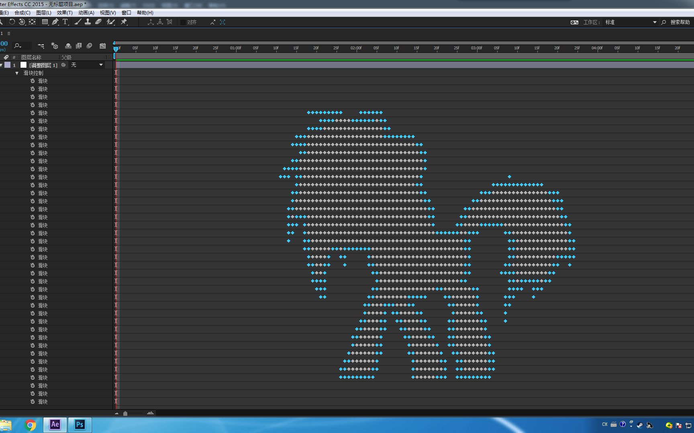
Task: Toggle the 对齐 snapping checkbox
Action: [183, 22]
